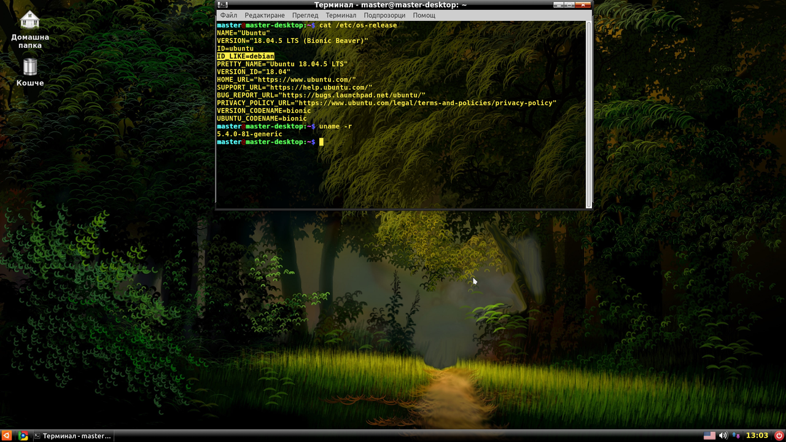Click the network up/down arrows tray icon
786x442 pixels.
pos(736,436)
